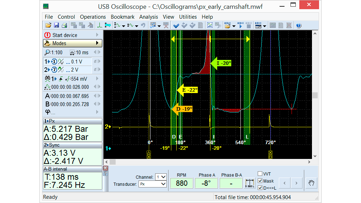361x203 pixels.
Task: Click the hand pan tool icon
Action: click(x=312, y=183)
